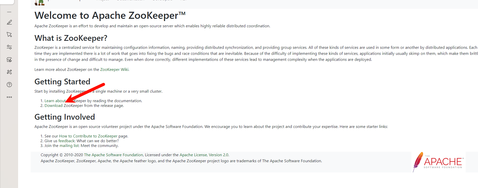
Task: Click 'by reading the documentation.' text
Action: (115, 101)
